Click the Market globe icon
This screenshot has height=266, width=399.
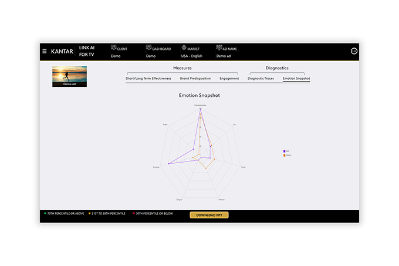[x=184, y=48]
